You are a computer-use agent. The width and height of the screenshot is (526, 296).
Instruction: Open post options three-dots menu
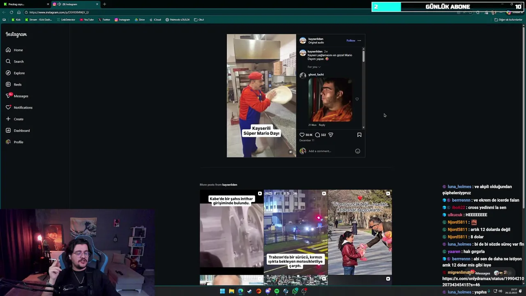(359, 41)
